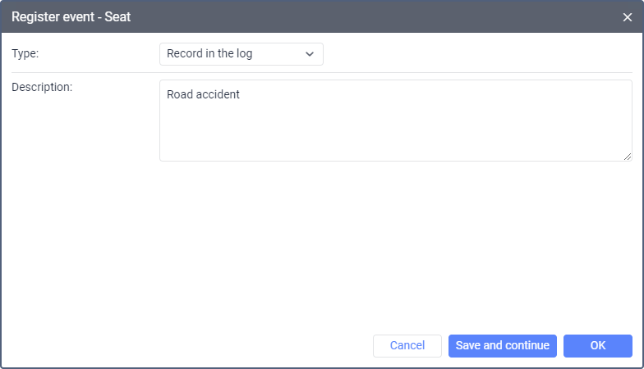Open the 'Record in the log' dropdown
The width and height of the screenshot is (644, 369).
click(241, 54)
